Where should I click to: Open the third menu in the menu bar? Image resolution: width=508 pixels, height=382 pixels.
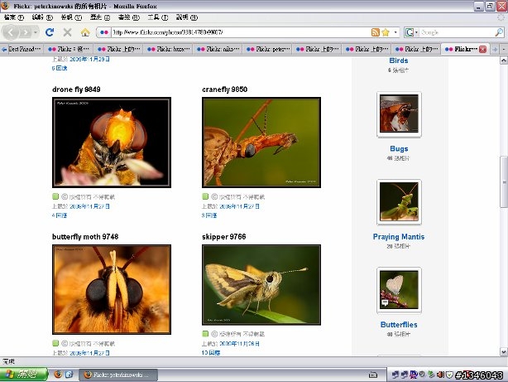[71, 17]
